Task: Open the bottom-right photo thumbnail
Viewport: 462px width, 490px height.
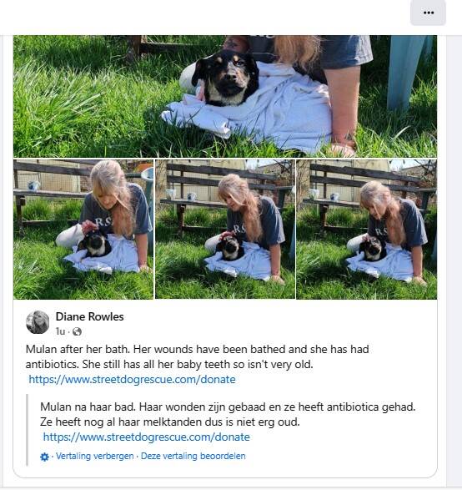Action: click(x=366, y=230)
